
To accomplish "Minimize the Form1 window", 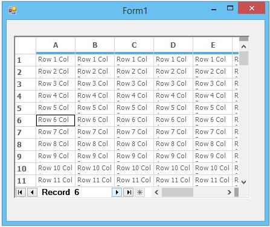I will pyautogui.click(x=214, y=9).
